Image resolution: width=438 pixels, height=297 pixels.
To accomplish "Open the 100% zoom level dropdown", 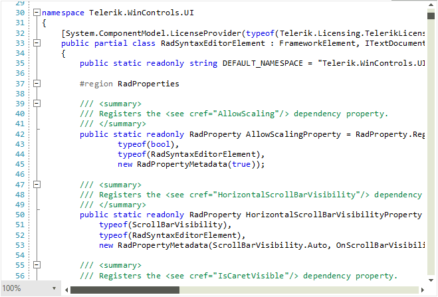I will click(55, 288).
